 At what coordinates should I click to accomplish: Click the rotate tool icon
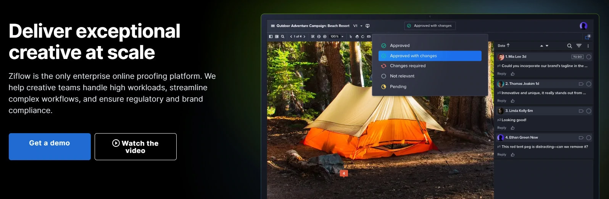362,37
